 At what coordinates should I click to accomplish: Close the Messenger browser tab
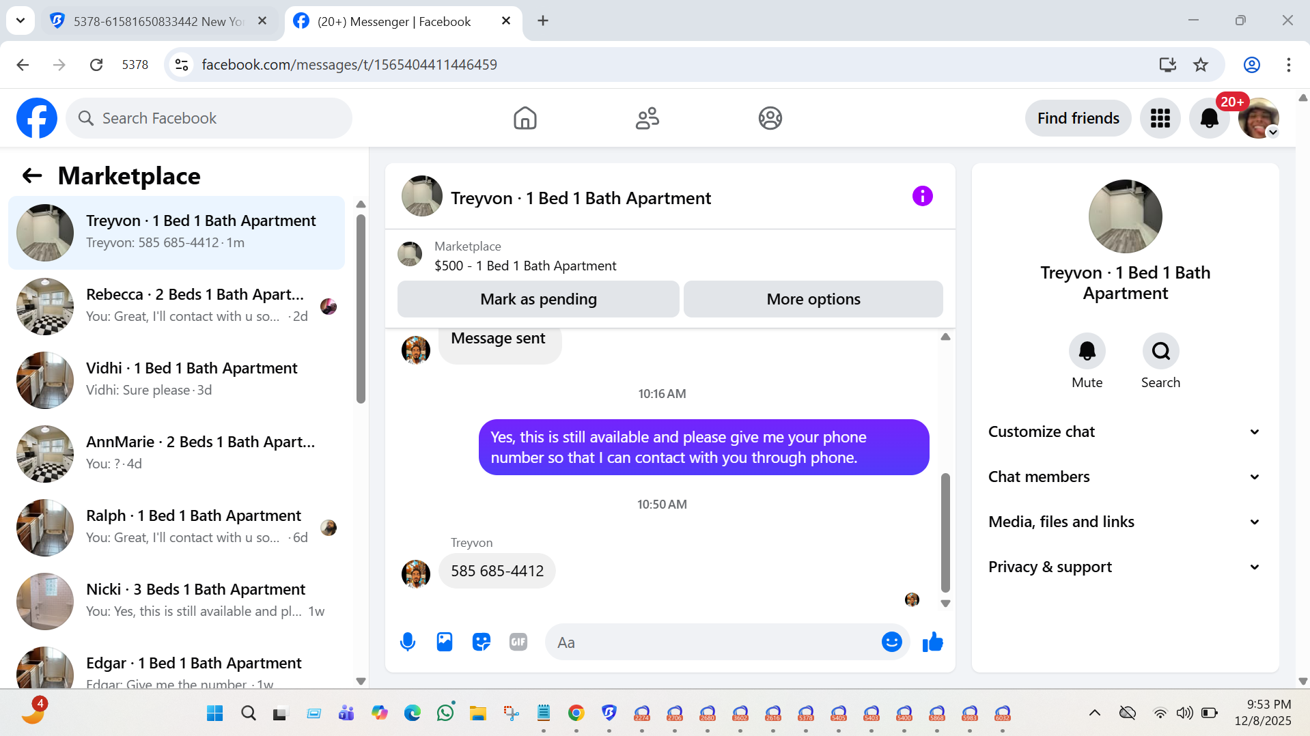pyautogui.click(x=506, y=20)
